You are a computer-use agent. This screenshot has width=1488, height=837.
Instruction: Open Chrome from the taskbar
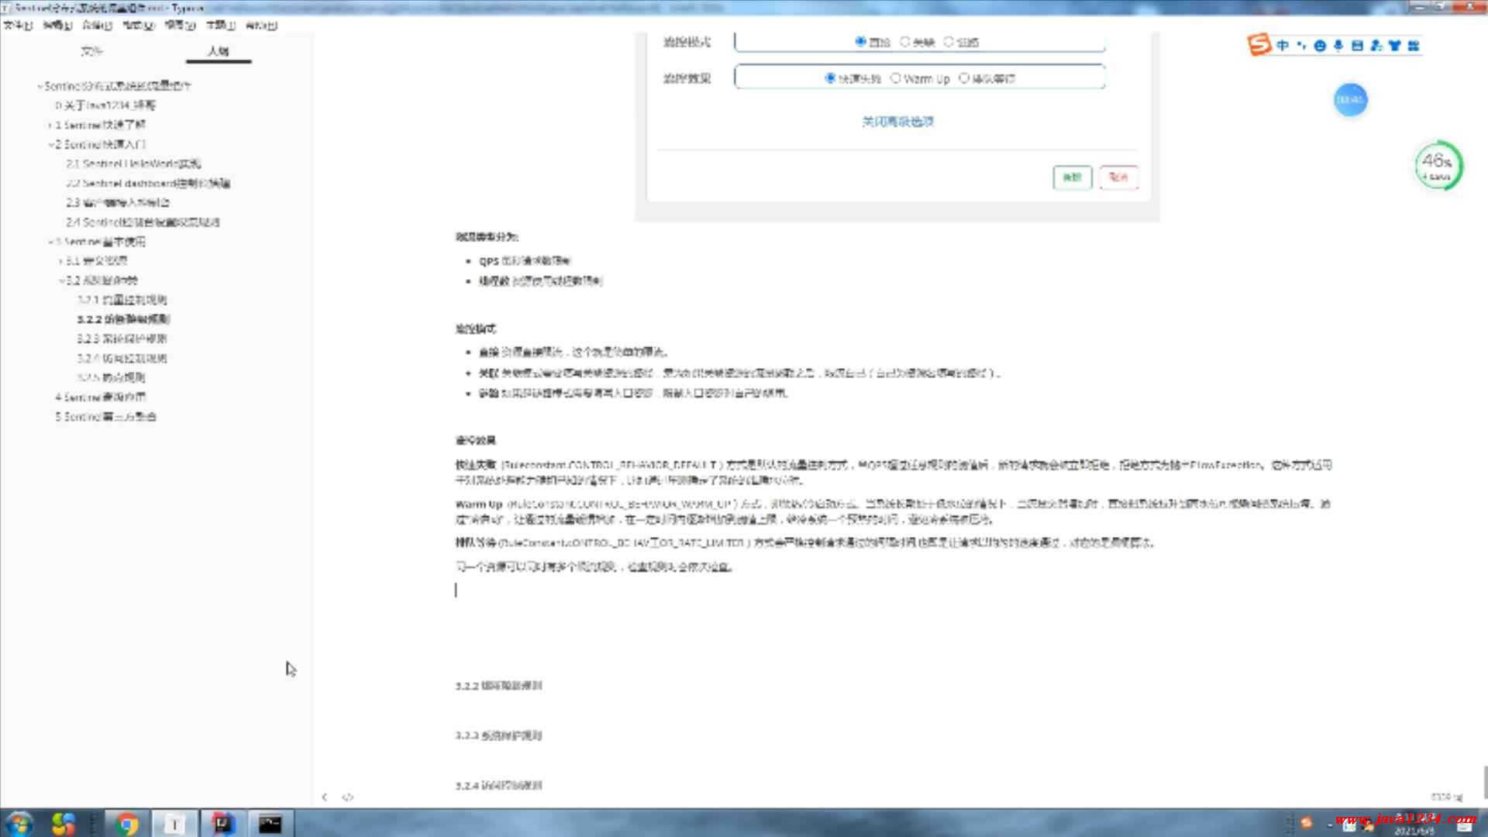126,823
